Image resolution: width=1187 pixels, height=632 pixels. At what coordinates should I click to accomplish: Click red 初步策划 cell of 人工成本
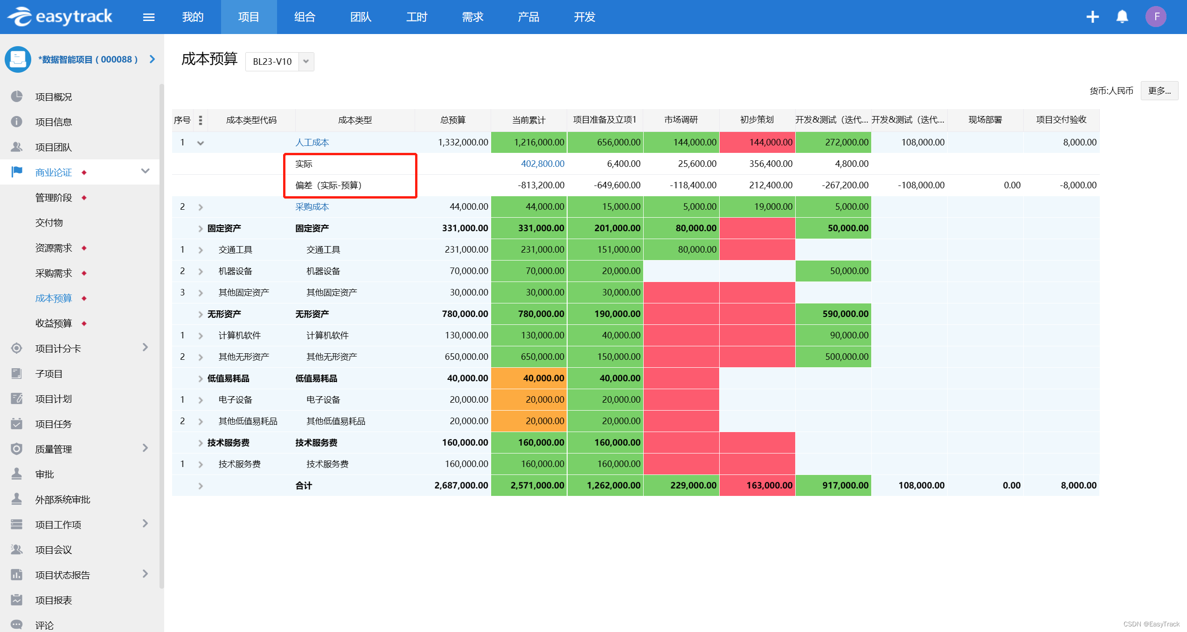pyautogui.click(x=757, y=142)
